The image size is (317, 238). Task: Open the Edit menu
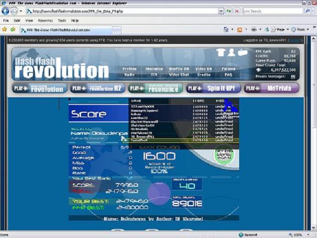[x=17, y=20]
